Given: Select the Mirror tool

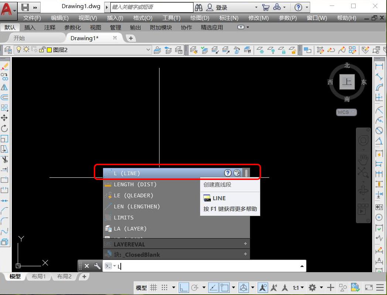Looking at the screenshot, I should (x=4, y=87).
